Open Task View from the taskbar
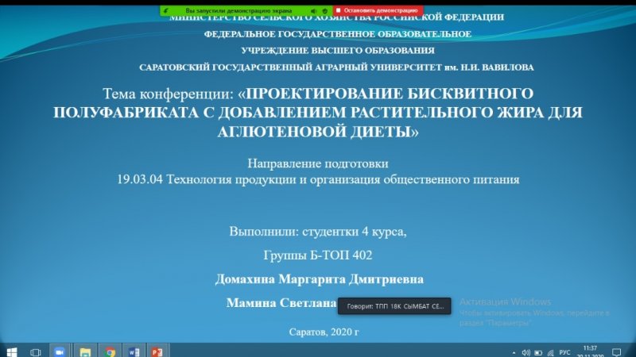Viewport: 636px width, 357px height. (36, 351)
